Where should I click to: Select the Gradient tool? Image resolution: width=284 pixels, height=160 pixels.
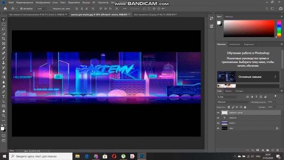click(4, 77)
